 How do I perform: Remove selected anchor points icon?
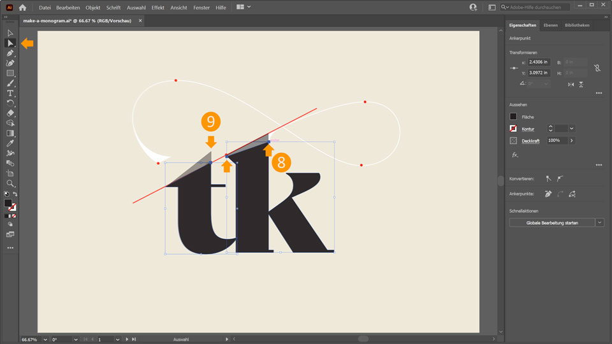pos(548,194)
